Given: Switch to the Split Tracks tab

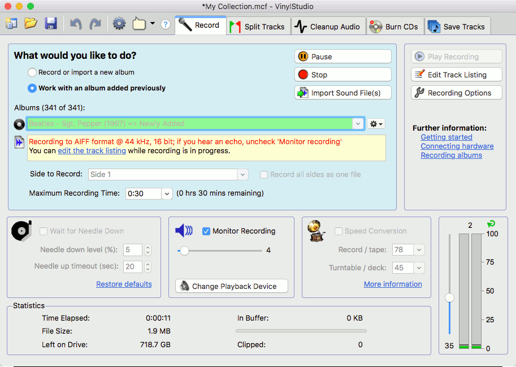Looking at the screenshot, I should click(258, 27).
